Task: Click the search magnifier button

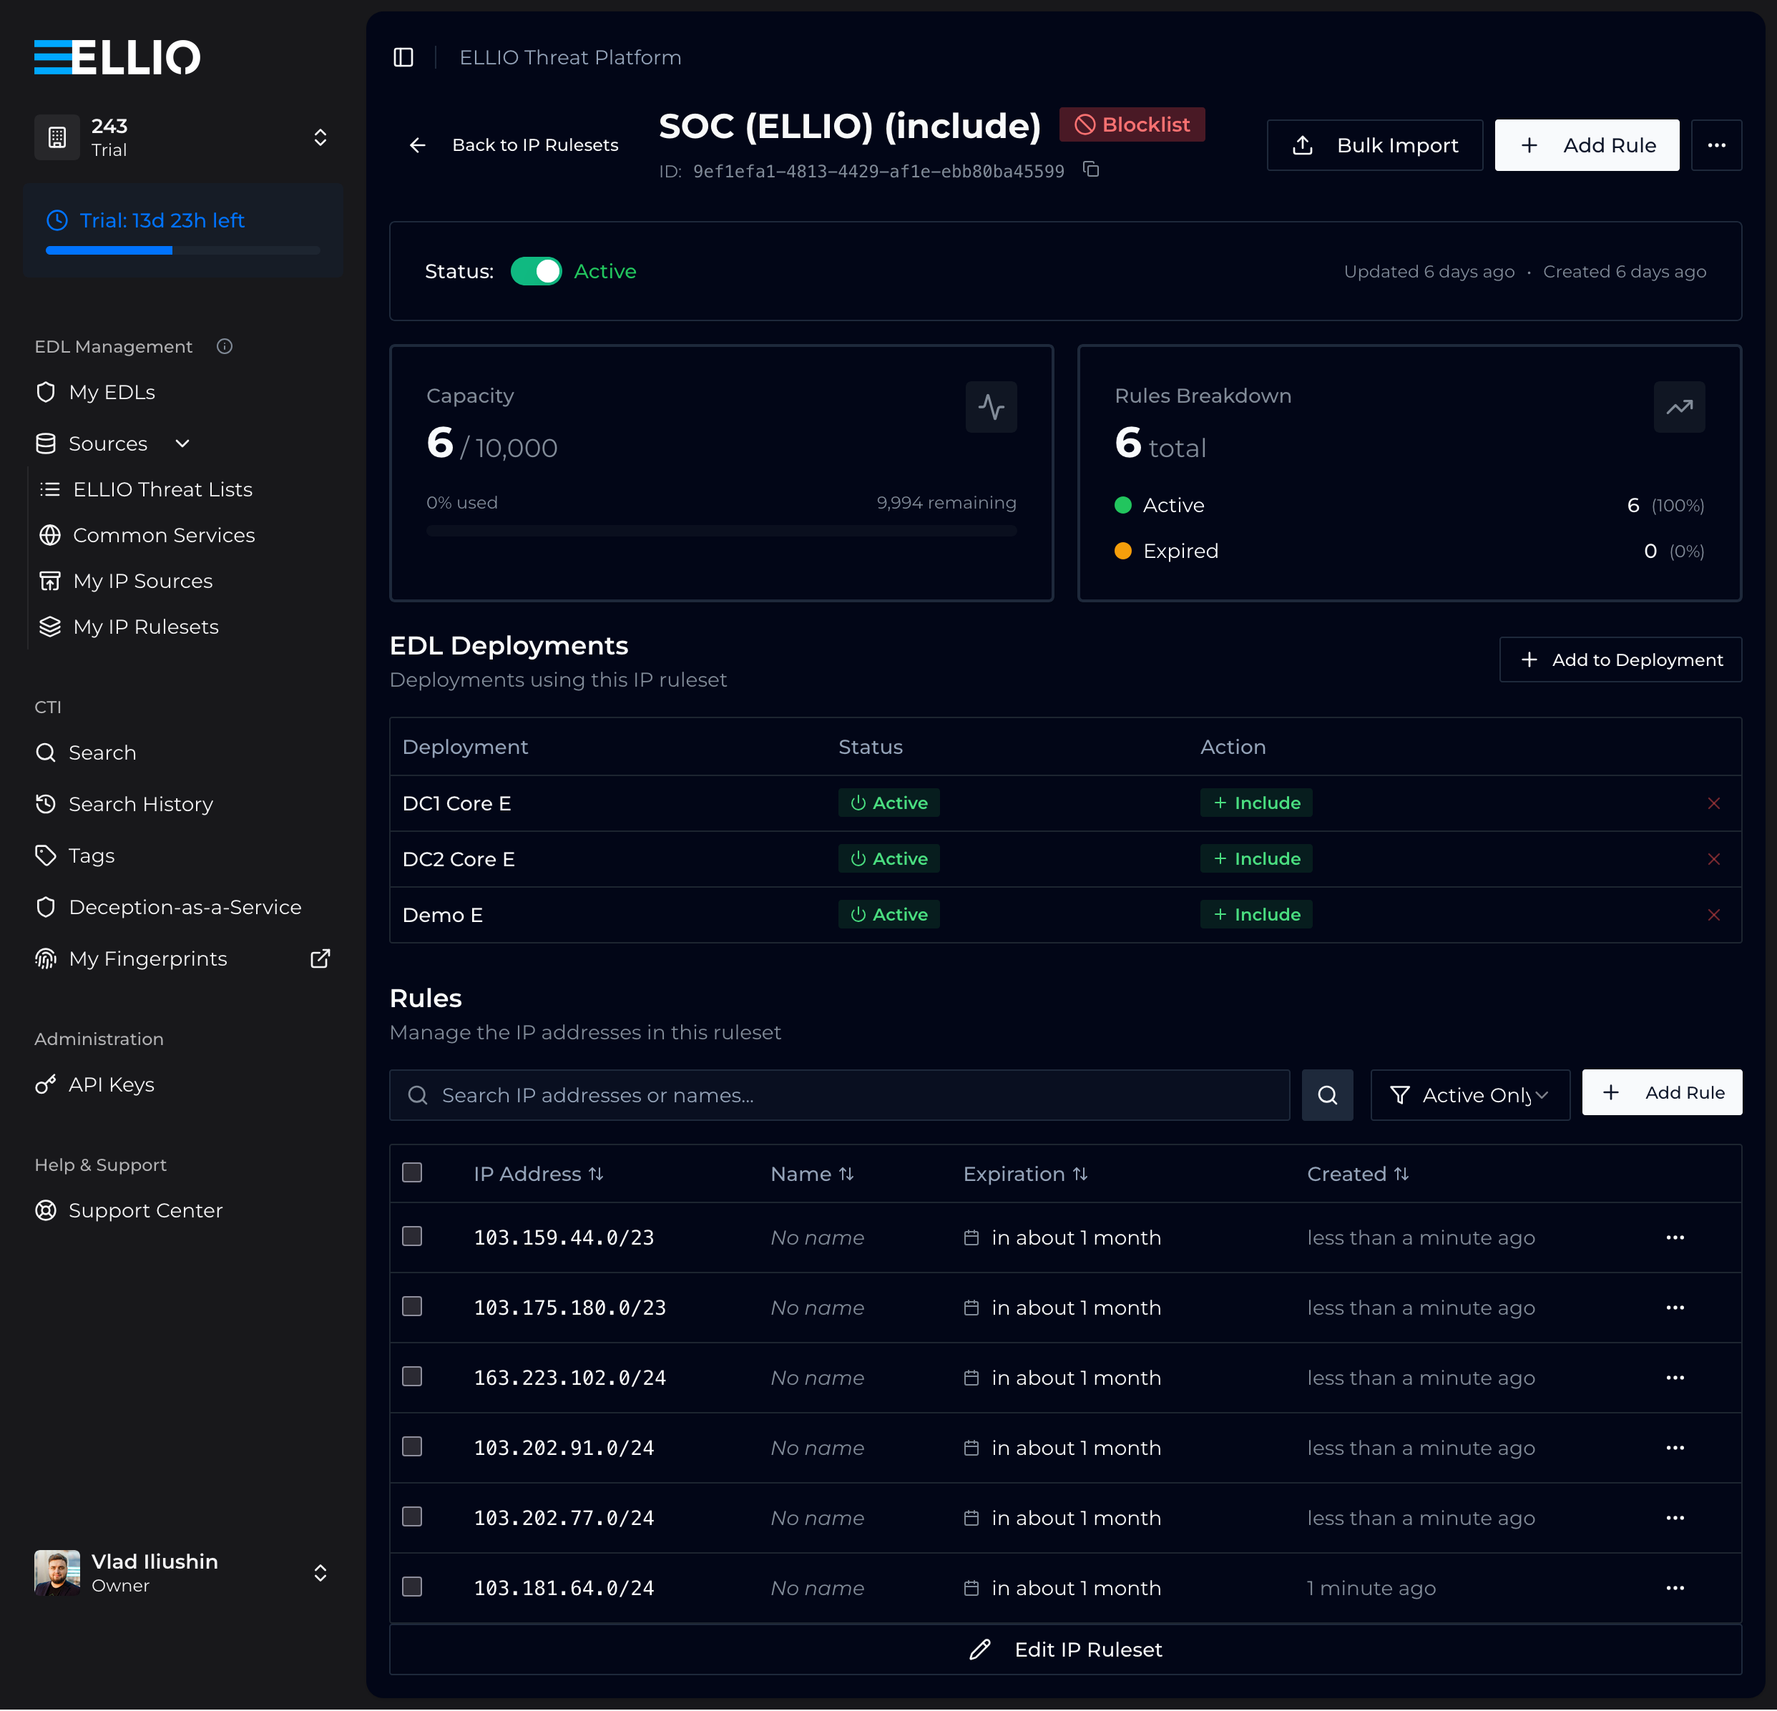Action: coord(1327,1095)
